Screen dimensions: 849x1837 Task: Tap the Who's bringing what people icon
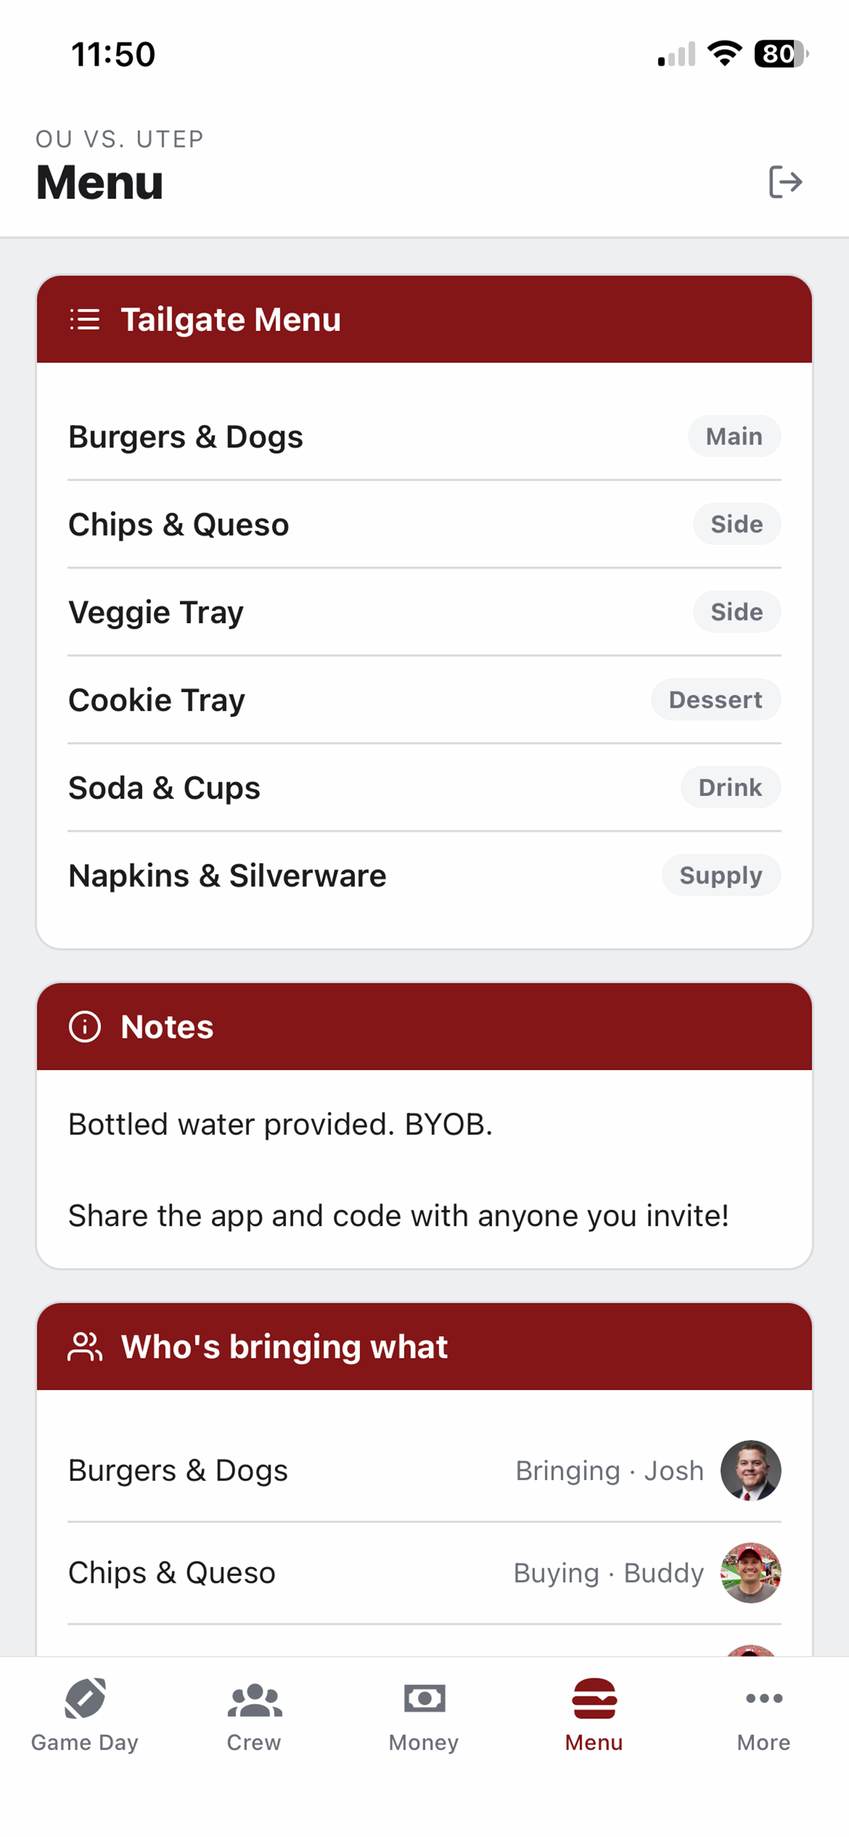[85, 1346]
